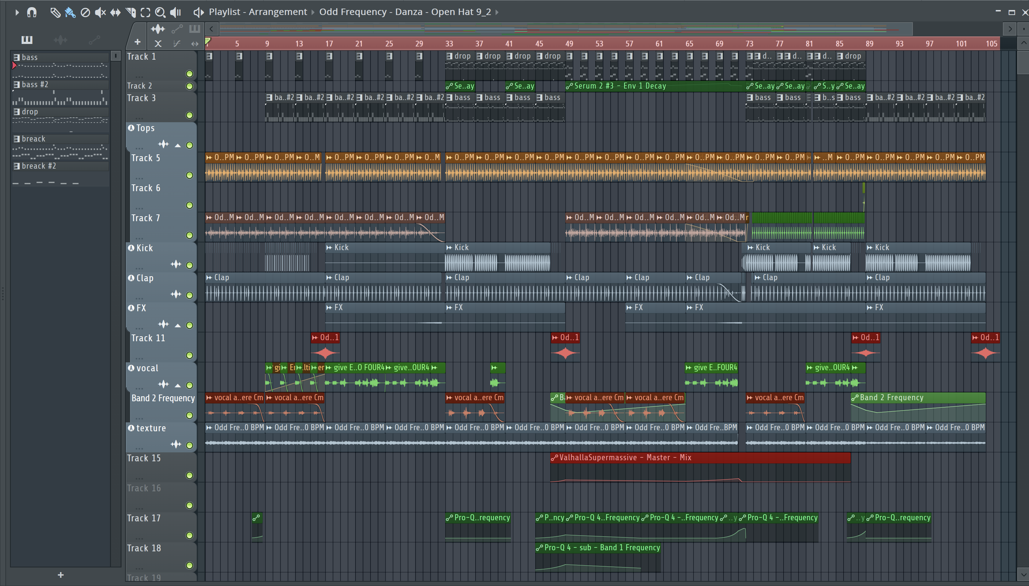Viewport: 1029px width, 586px height.
Task: Click texture track audio waveform icon
Action: 176,444
